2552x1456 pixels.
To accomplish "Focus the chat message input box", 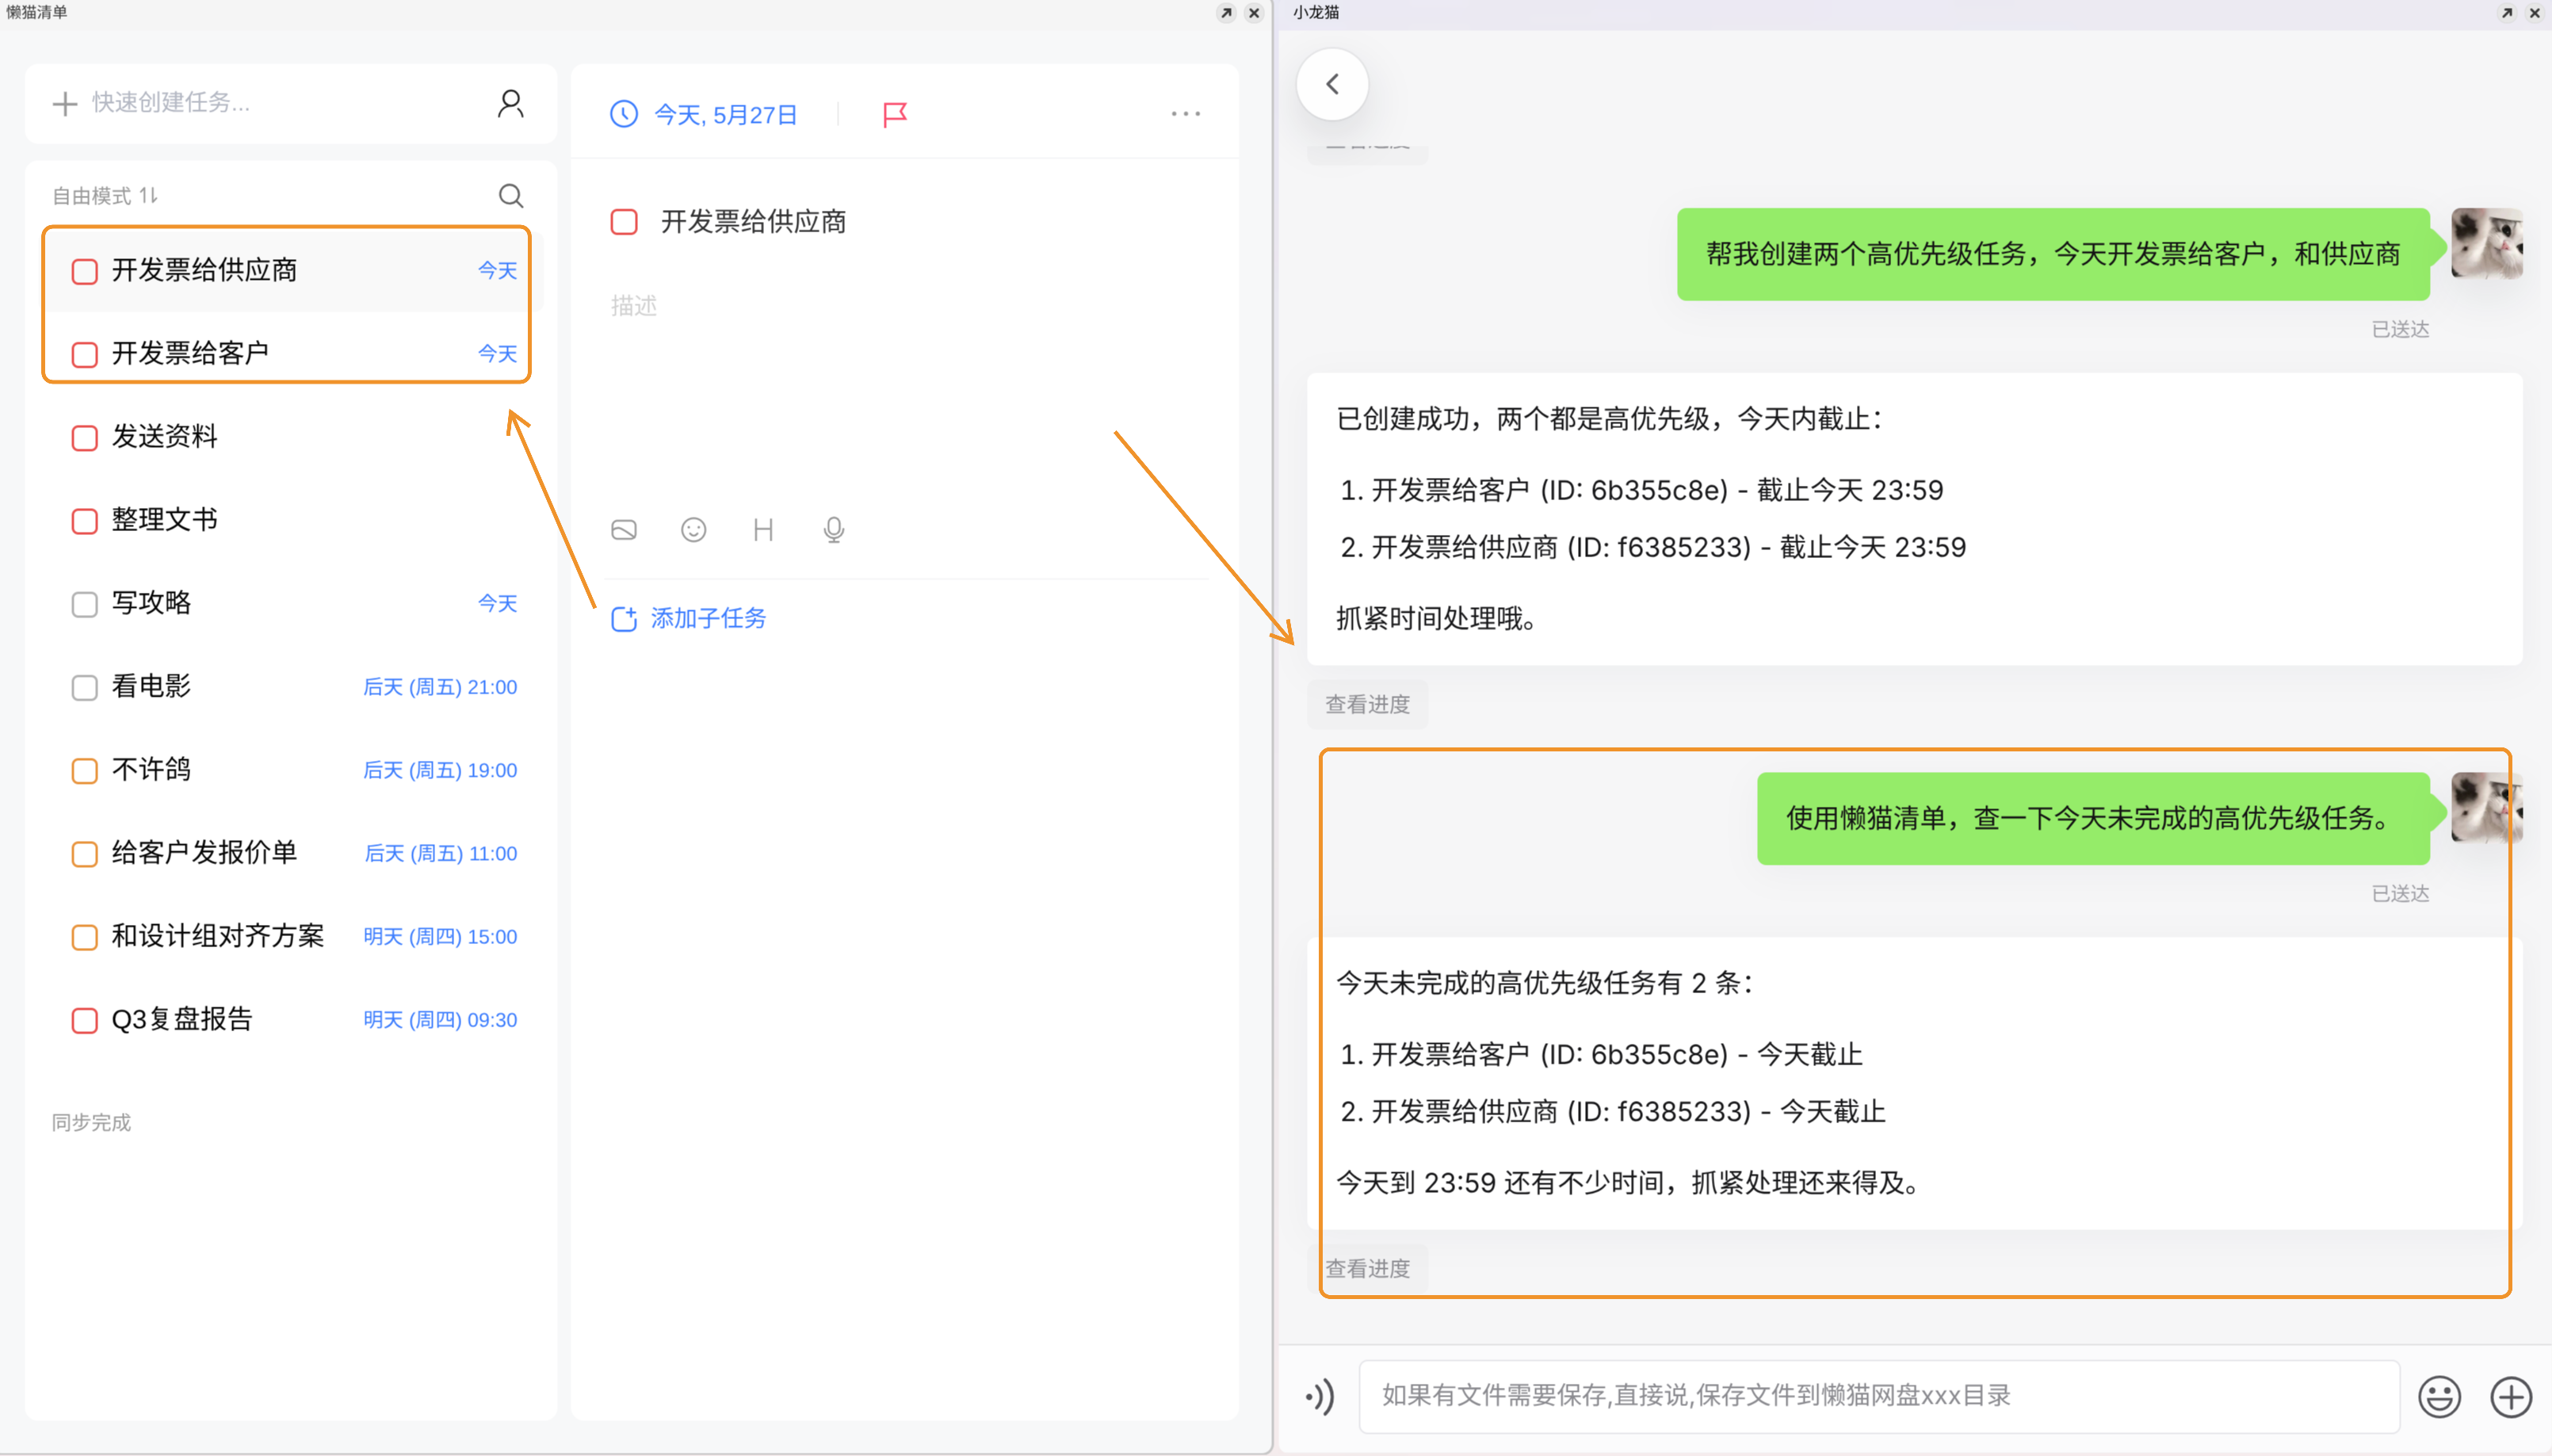I will pyautogui.click(x=1878, y=1396).
